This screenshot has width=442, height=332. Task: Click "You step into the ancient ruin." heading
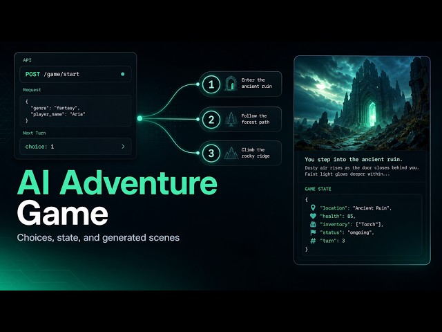tap(354, 160)
